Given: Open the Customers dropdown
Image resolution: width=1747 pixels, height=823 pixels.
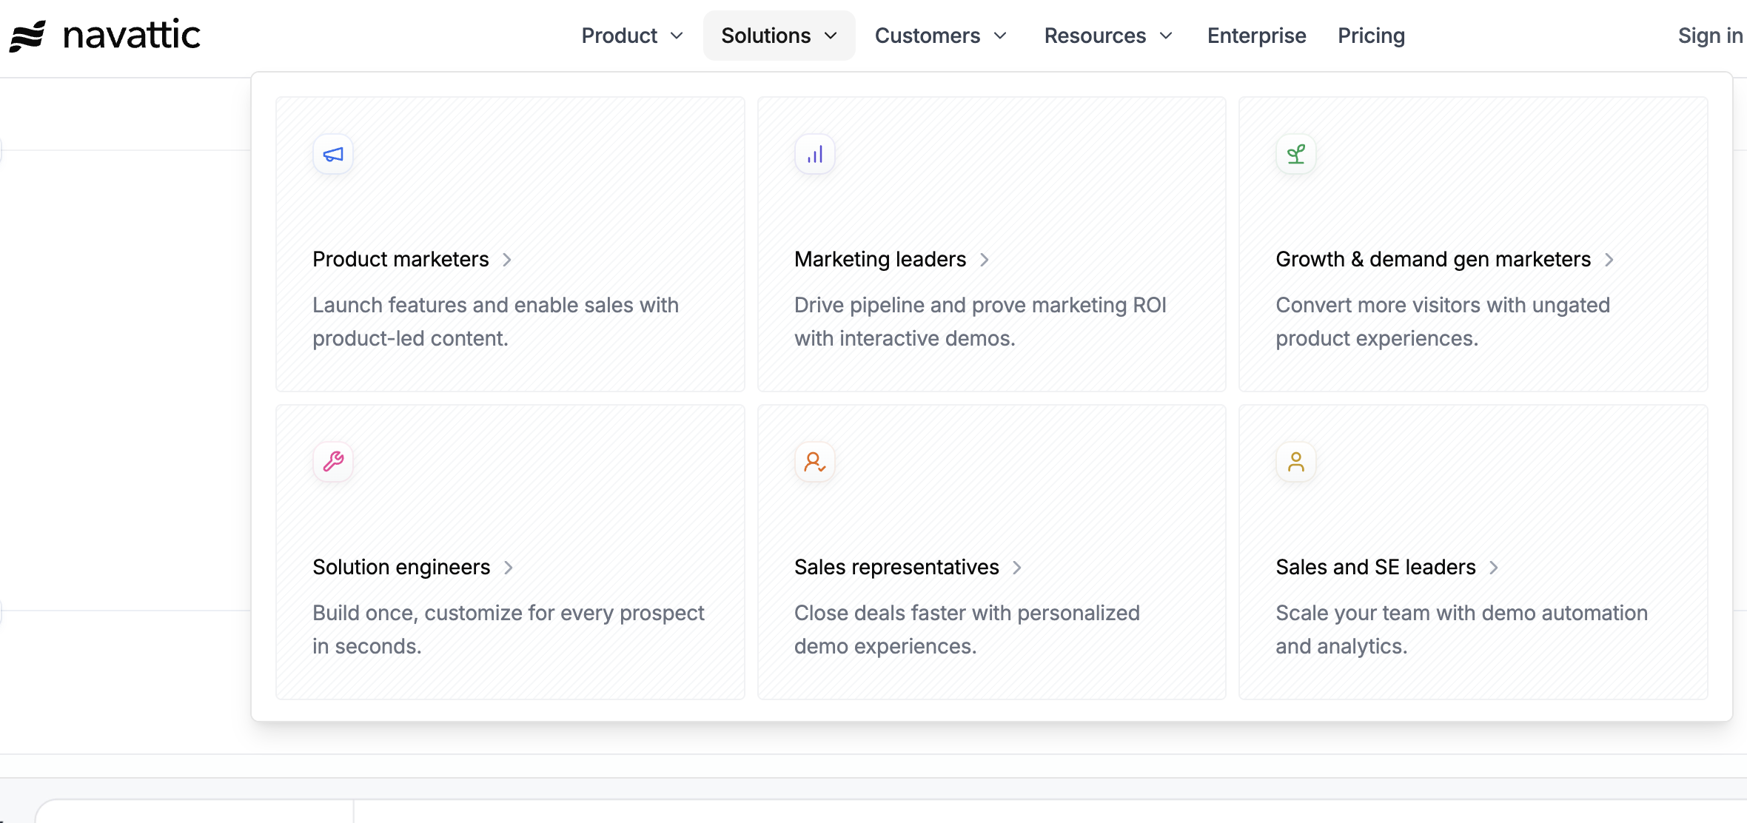Looking at the screenshot, I should coord(940,36).
